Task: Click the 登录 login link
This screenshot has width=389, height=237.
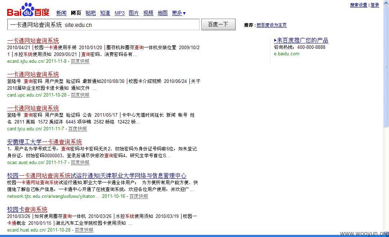Action: 375,5
